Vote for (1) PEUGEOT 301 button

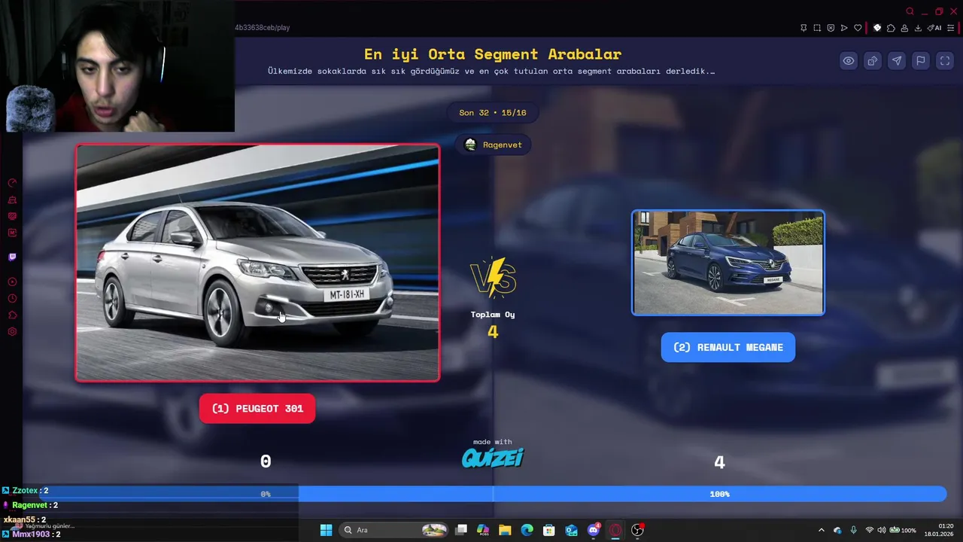[x=257, y=409]
